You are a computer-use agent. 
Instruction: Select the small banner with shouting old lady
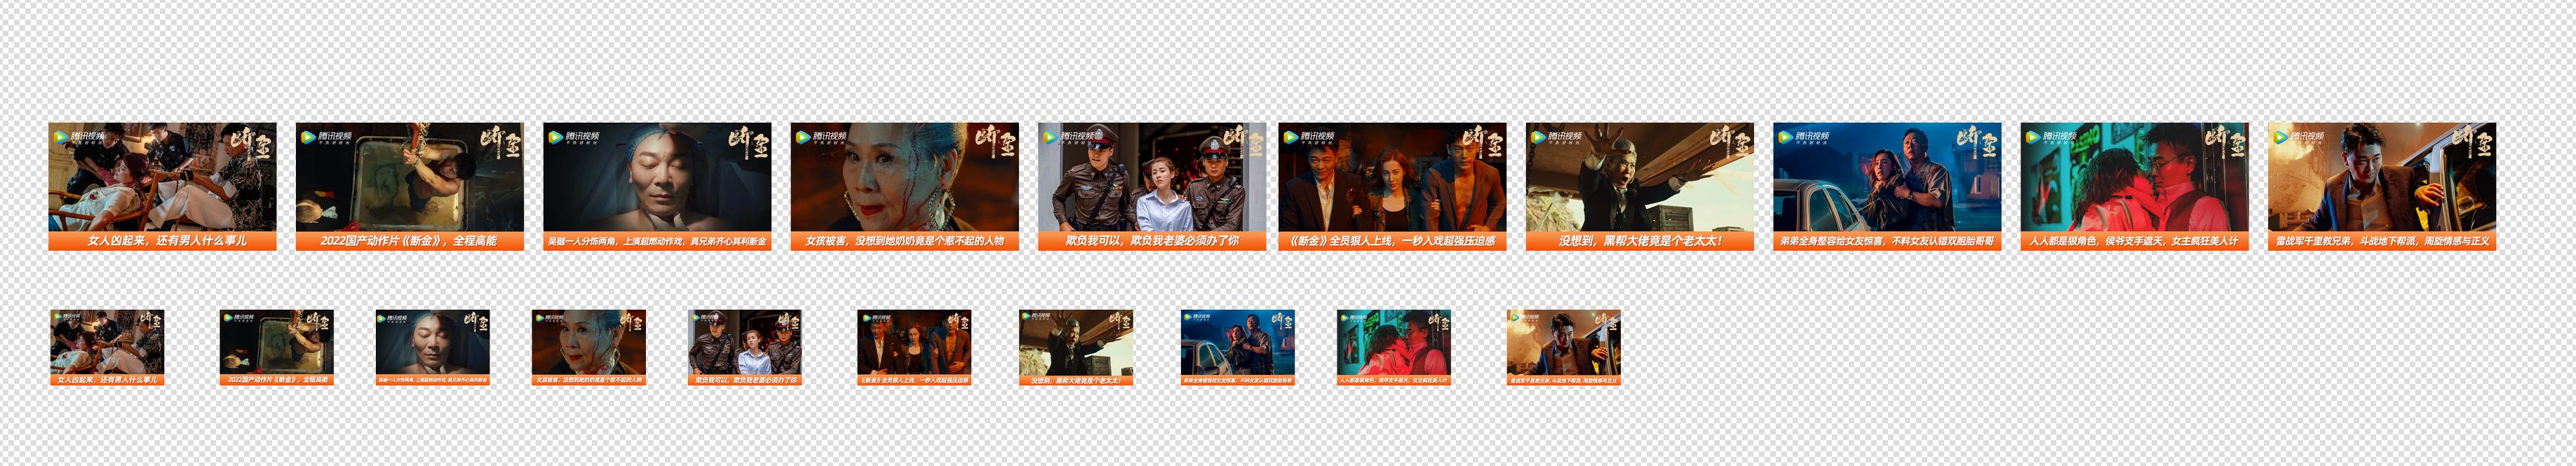(1076, 347)
